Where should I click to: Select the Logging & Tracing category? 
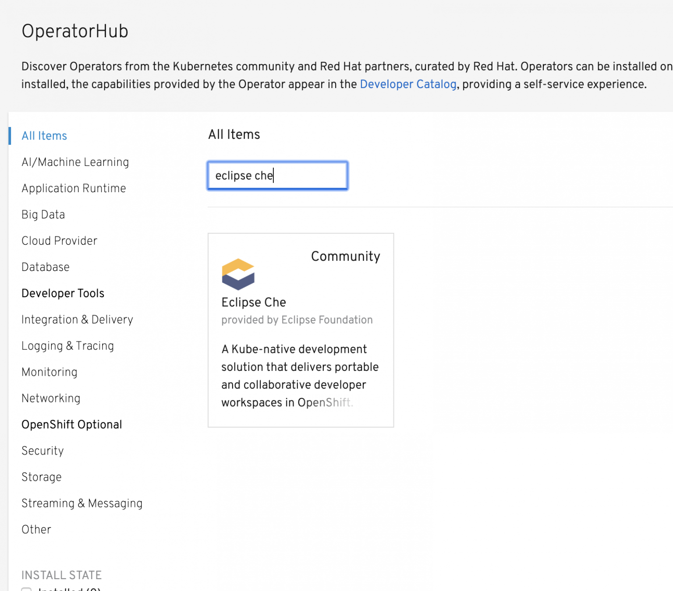[x=67, y=346]
